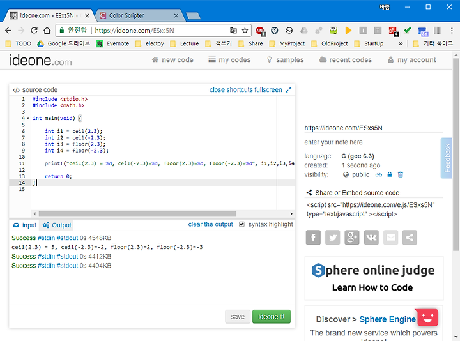Toggle the syntax highlight checkbox
This screenshot has width=460, height=341.
(241, 224)
